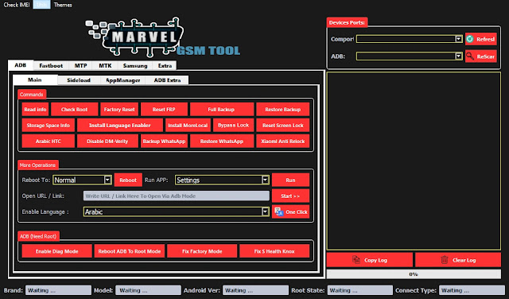Click the Install MoreLocal button
Image resolution: width=509 pixels, height=299 pixels.
click(188, 126)
